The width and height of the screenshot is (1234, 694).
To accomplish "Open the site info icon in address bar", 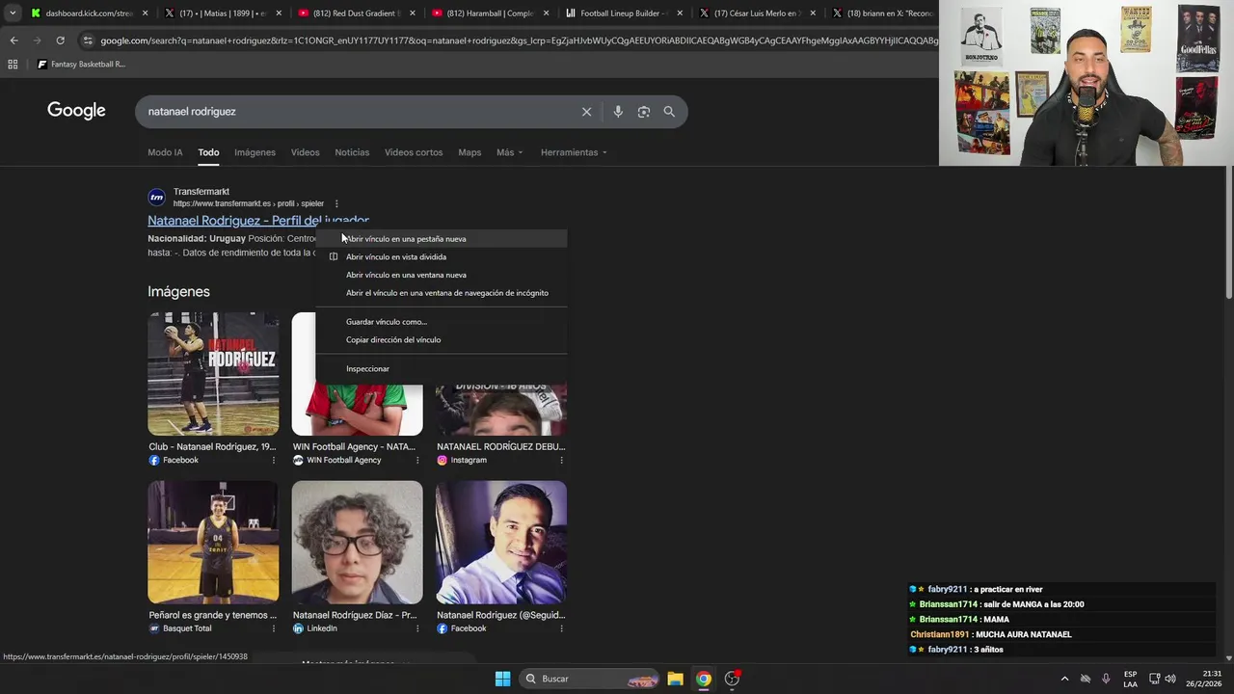I will tap(88, 40).
